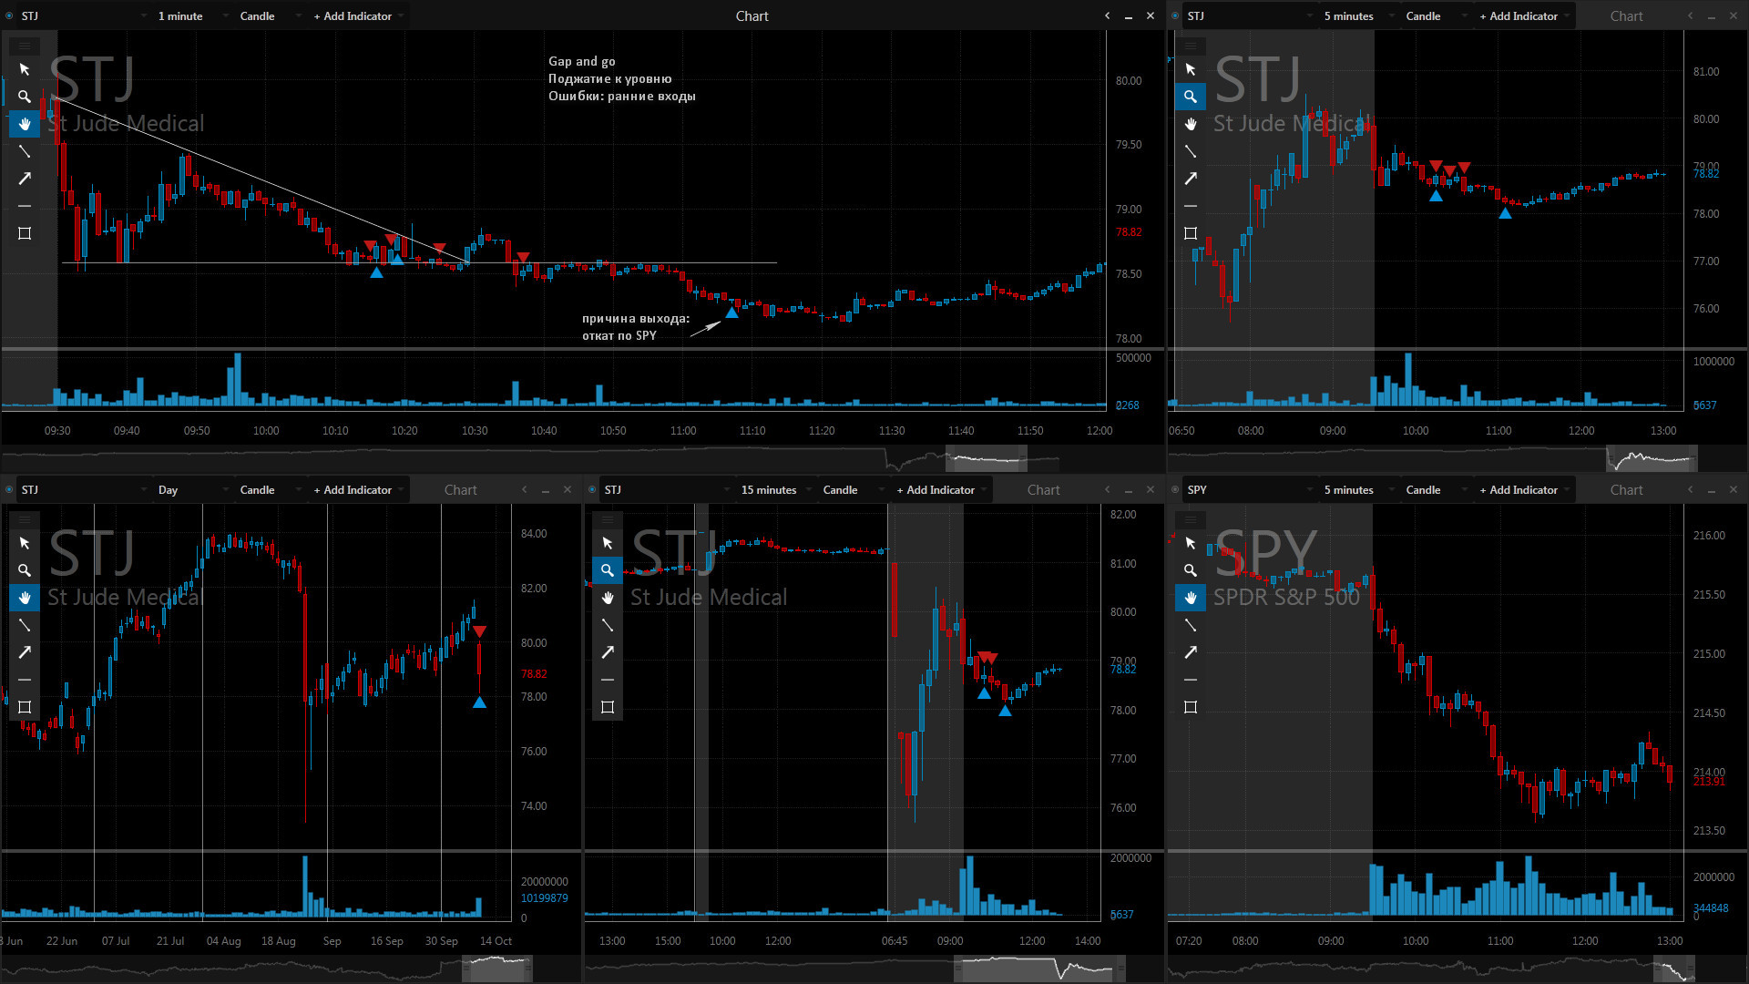Image resolution: width=1749 pixels, height=984 pixels.
Task: Switch to hand tool in STJ 5 minutes chart
Action: click(1191, 124)
